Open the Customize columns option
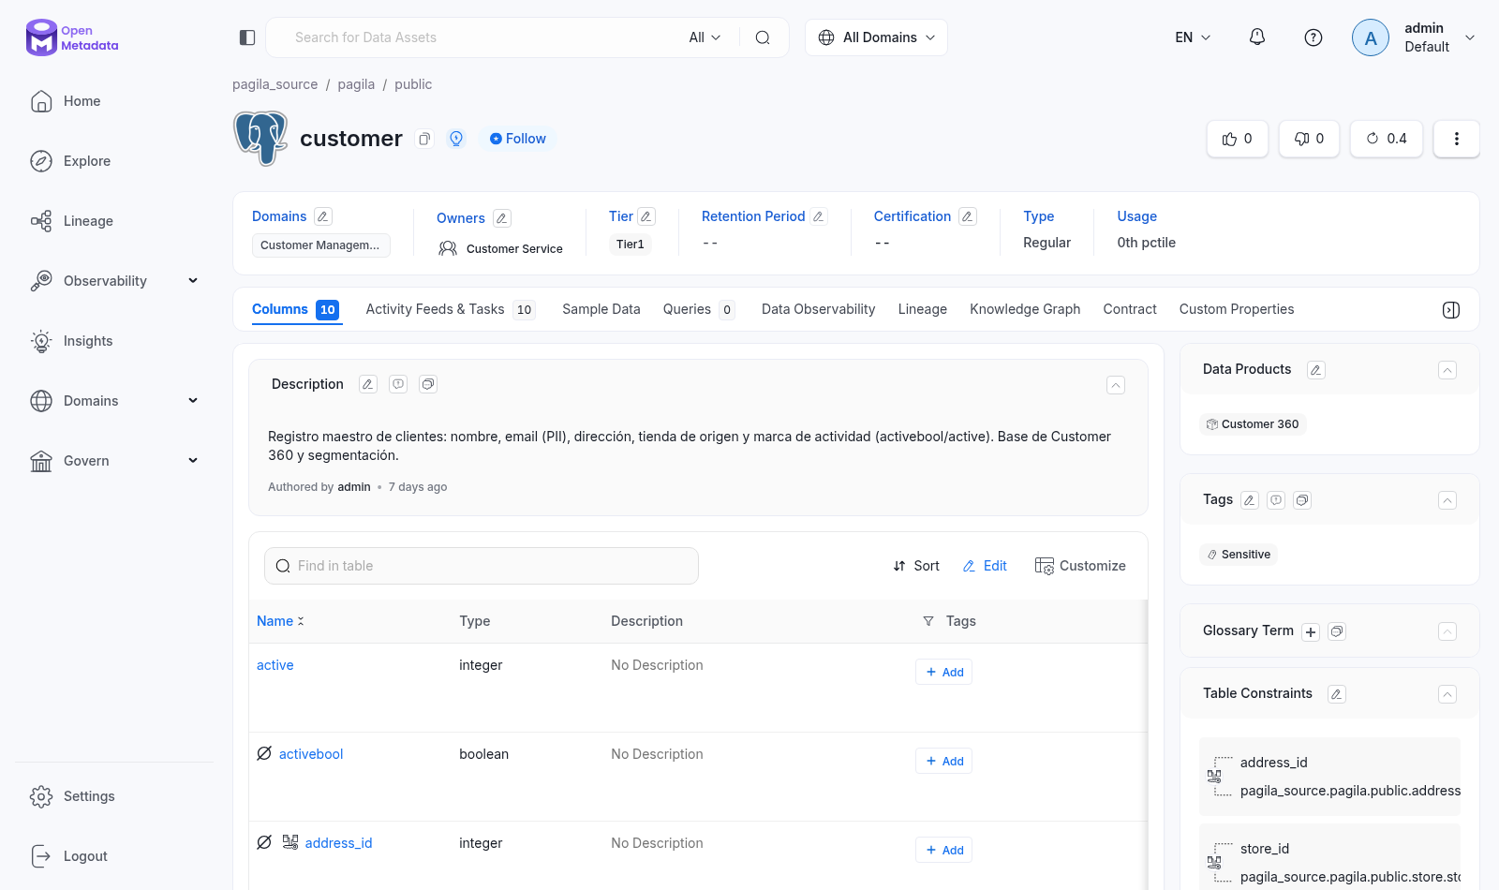 pyautogui.click(x=1080, y=566)
